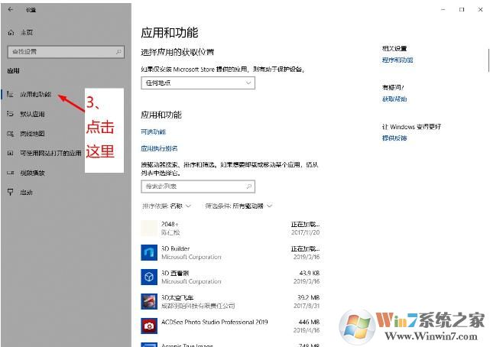
Task: Minimize the Settings window
Action: pos(443,10)
